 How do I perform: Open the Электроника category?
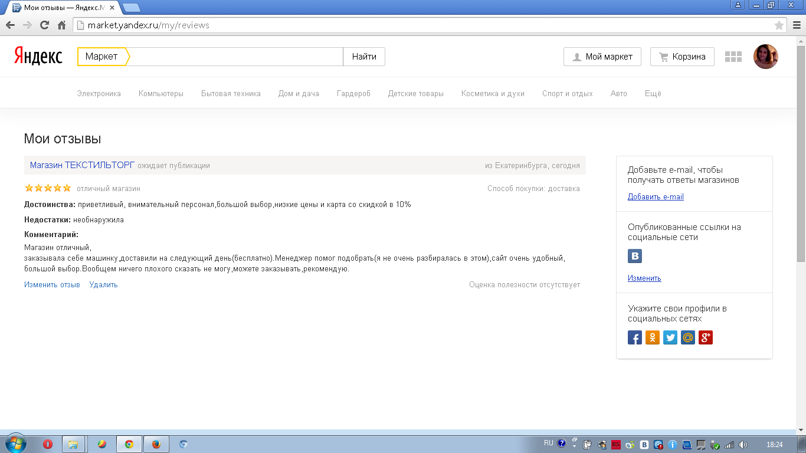click(x=99, y=93)
